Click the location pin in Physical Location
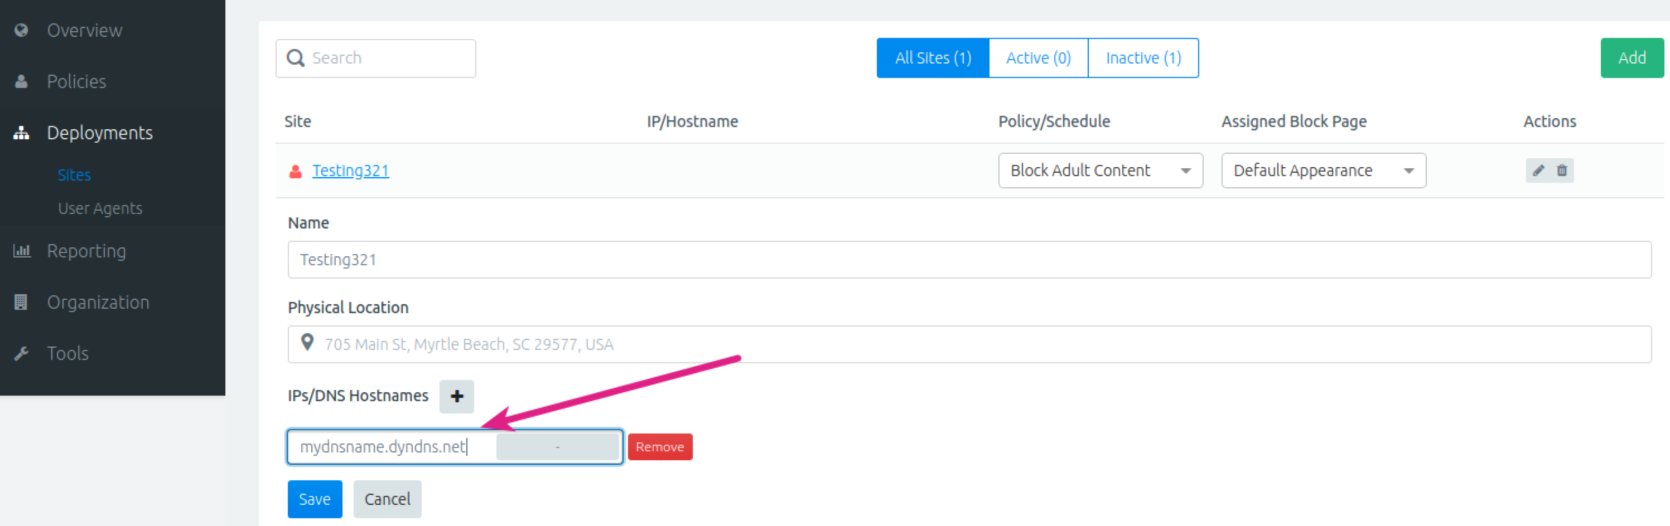This screenshot has height=526, width=1670. click(x=307, y=343)
